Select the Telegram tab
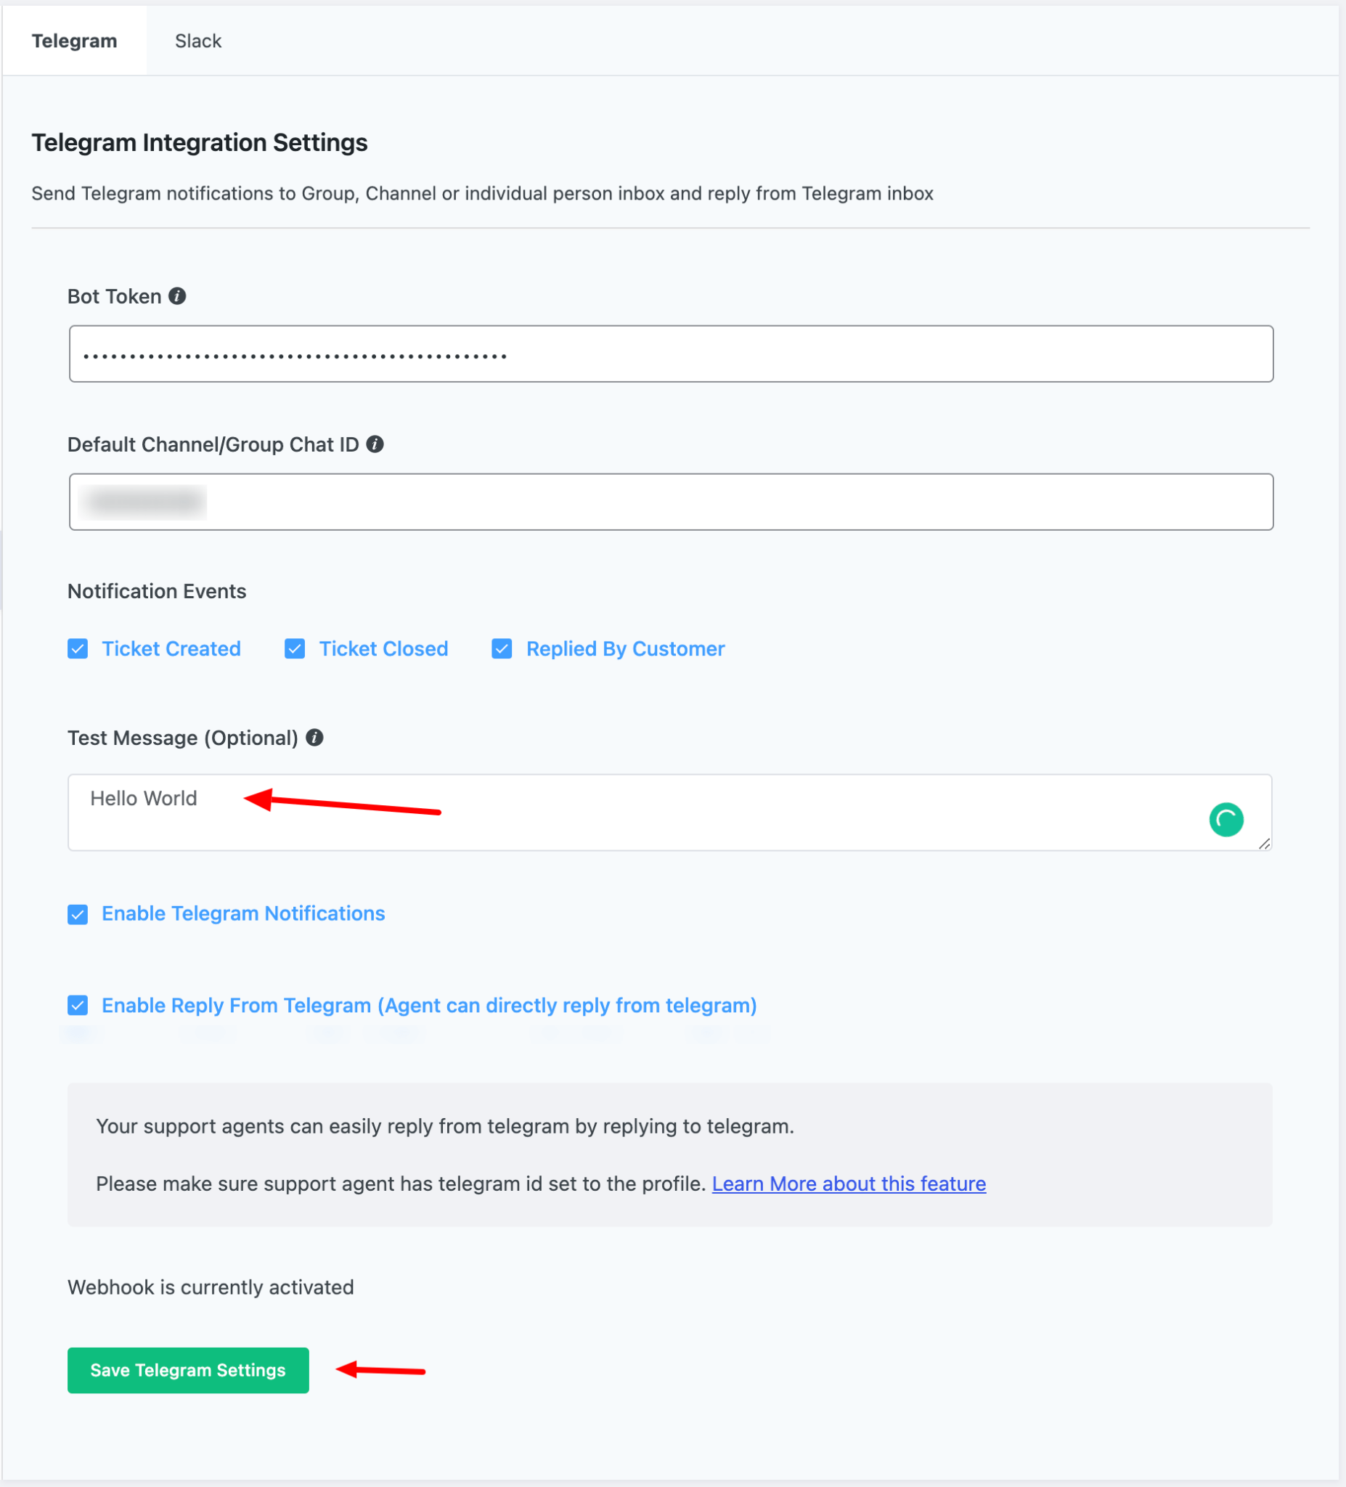 (x=75, y=41)
